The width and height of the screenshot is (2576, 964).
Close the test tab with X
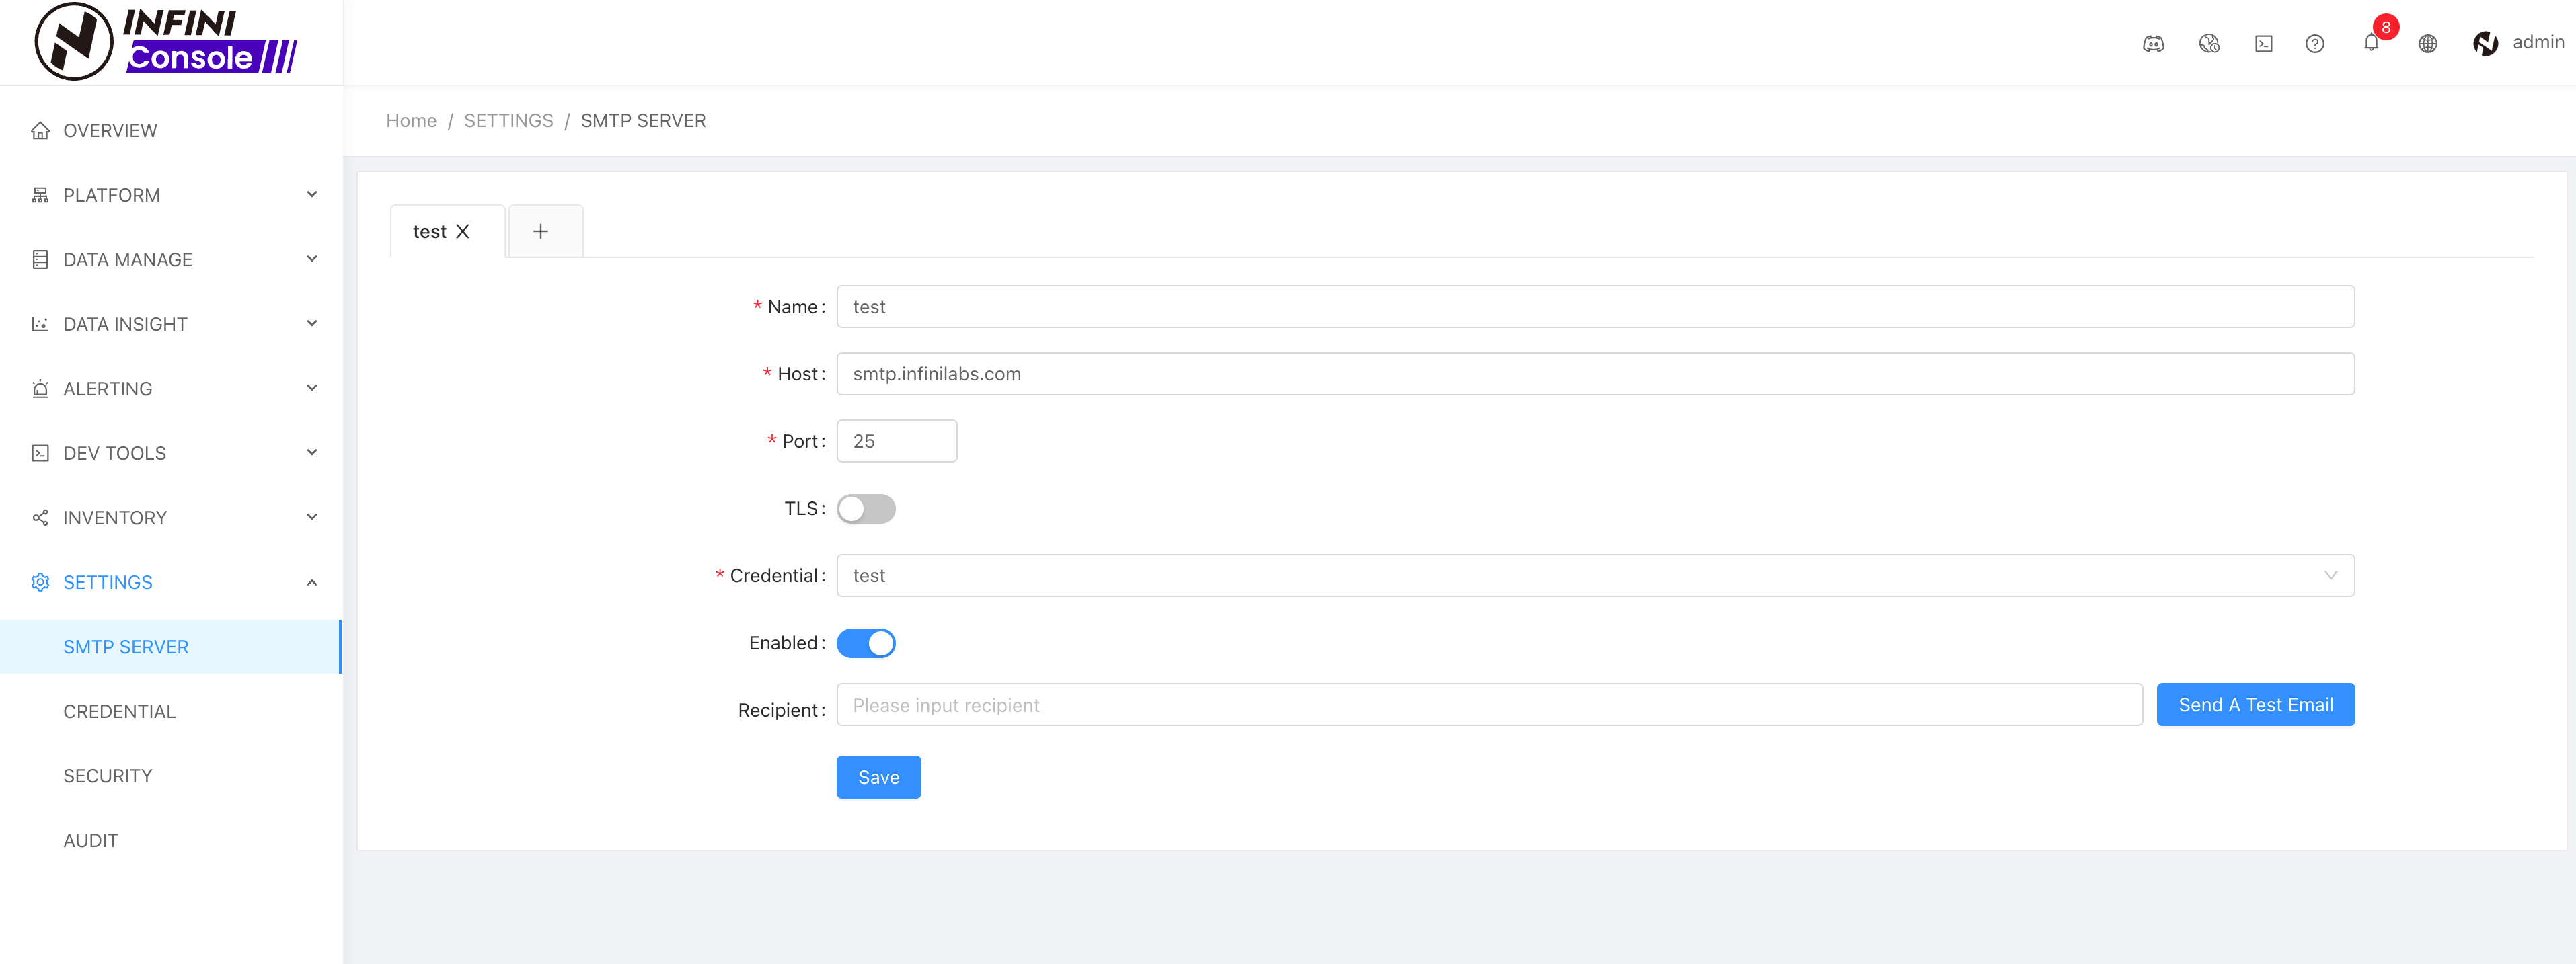[x=463, y=231]
